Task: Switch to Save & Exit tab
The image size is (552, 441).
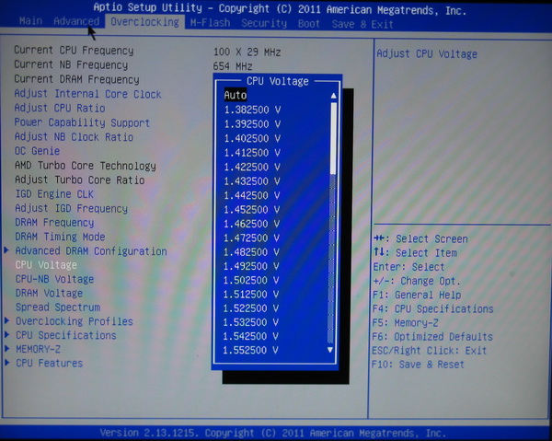Action: coord(362,24)
